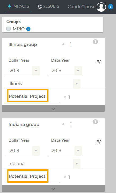The height and width of the screenshot is (193, 116).
Task: Open Candi Clouse user avatar
Action: 101,7
